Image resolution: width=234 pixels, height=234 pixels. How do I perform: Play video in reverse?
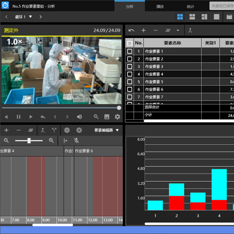click(x=6, y=117)
